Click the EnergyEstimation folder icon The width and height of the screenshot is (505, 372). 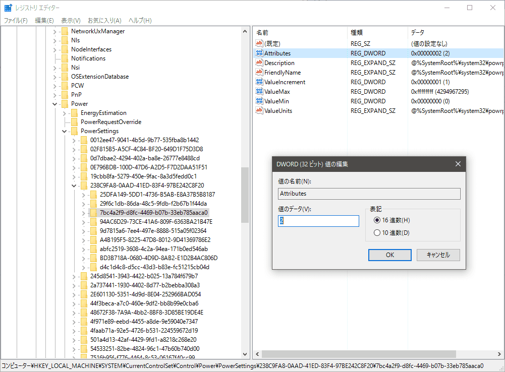tap(74, 113)
